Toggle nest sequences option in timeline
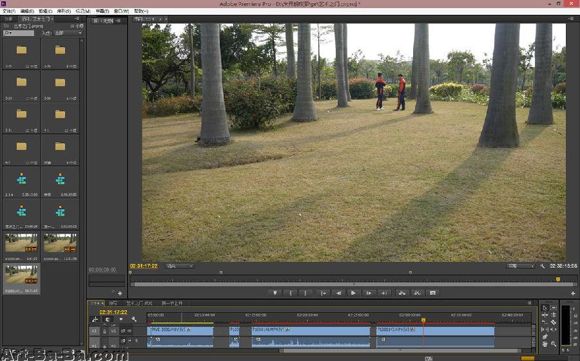The width and height of the screenshot is (580, 361). pyautogui.click(x=95, y=319)
